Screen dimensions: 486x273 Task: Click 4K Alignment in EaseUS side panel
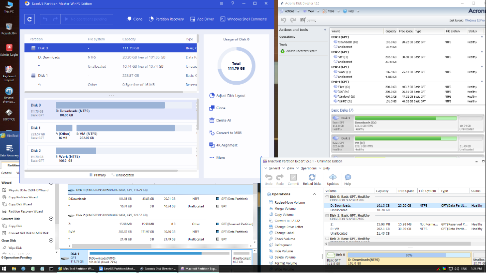(x=227, y=145)
